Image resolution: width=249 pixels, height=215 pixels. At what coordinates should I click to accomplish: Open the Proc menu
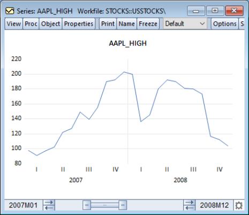pyautogui.click(x=31, y=24)
